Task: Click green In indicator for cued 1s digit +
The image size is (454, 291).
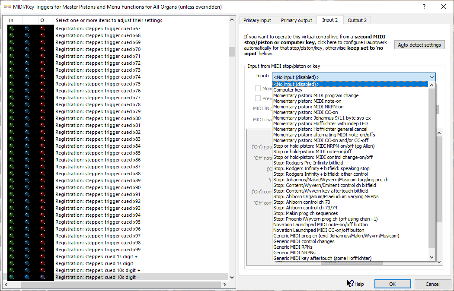Action: [x=11, y=256]
